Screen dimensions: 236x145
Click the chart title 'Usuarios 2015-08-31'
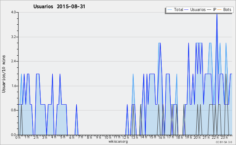pyautogui.click(x=59, y=7)
